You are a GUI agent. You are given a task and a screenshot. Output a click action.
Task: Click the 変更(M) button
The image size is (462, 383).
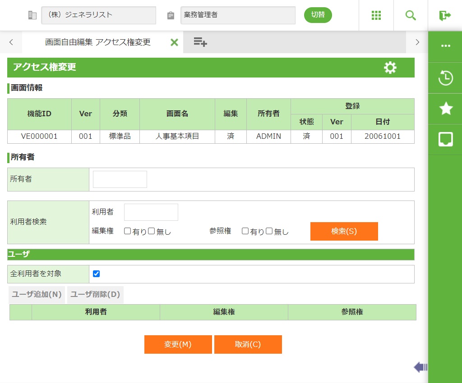[x=178, y=344]
